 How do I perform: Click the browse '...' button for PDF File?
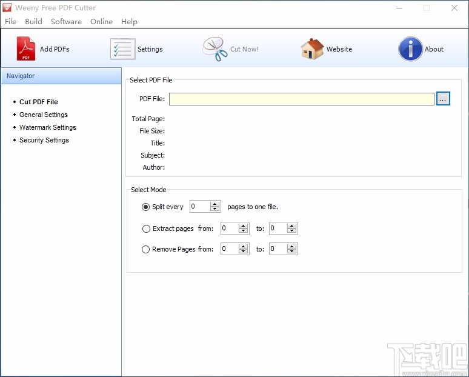443,99
